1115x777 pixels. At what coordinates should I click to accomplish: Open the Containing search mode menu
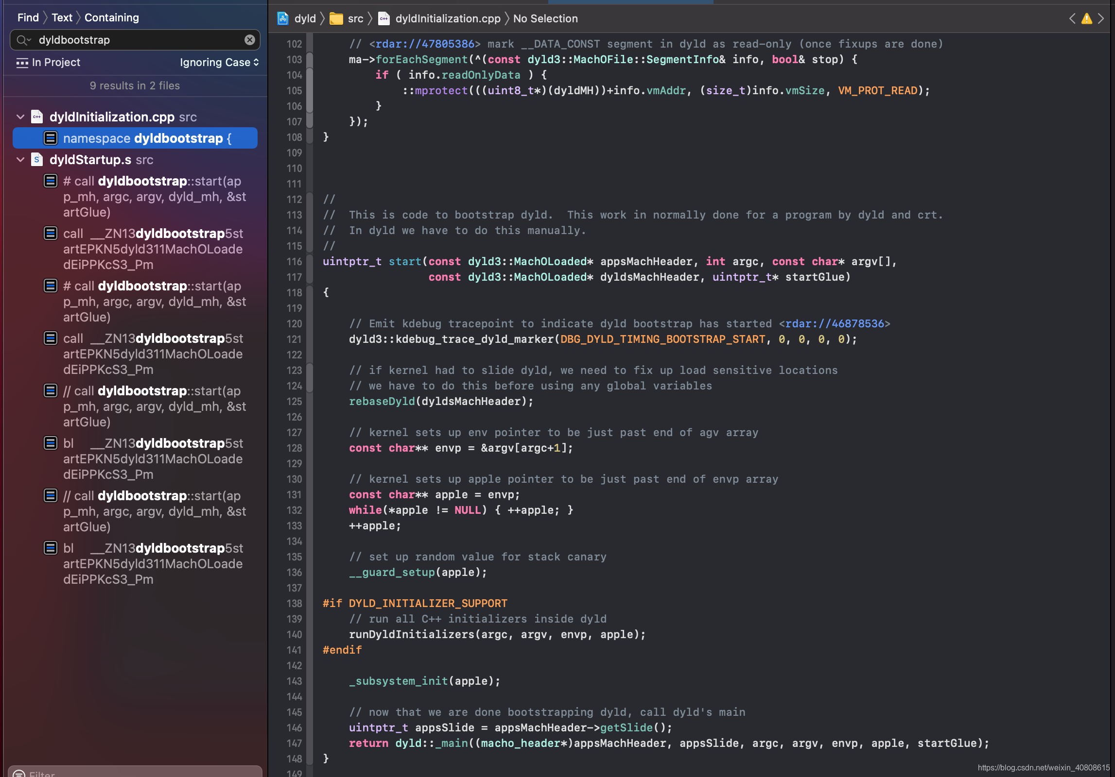point(111,18)
